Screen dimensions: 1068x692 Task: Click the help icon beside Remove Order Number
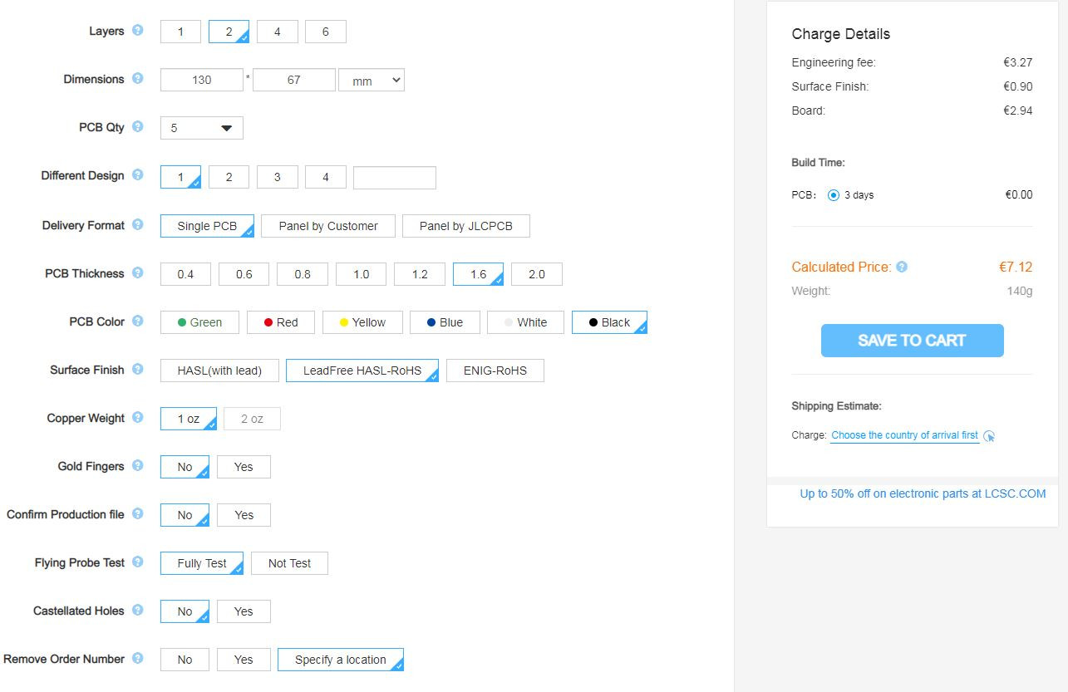(138, 659)
